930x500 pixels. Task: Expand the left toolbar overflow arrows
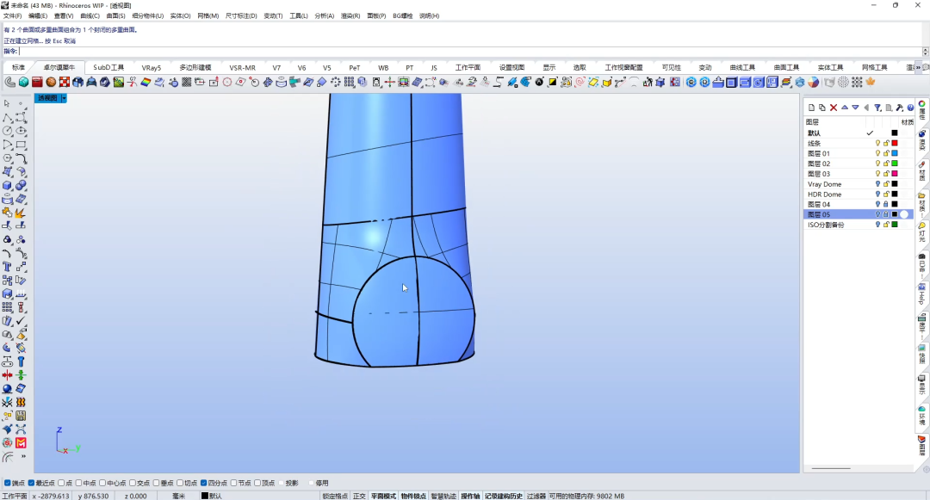(24, 457)
